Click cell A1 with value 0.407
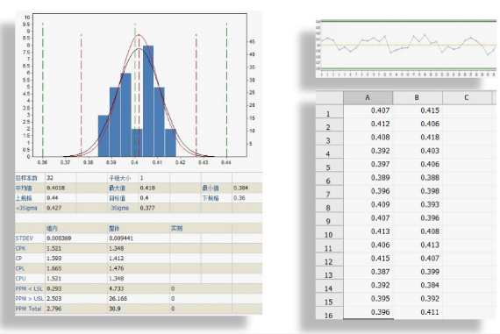500x334 pixels. point(368,111)
